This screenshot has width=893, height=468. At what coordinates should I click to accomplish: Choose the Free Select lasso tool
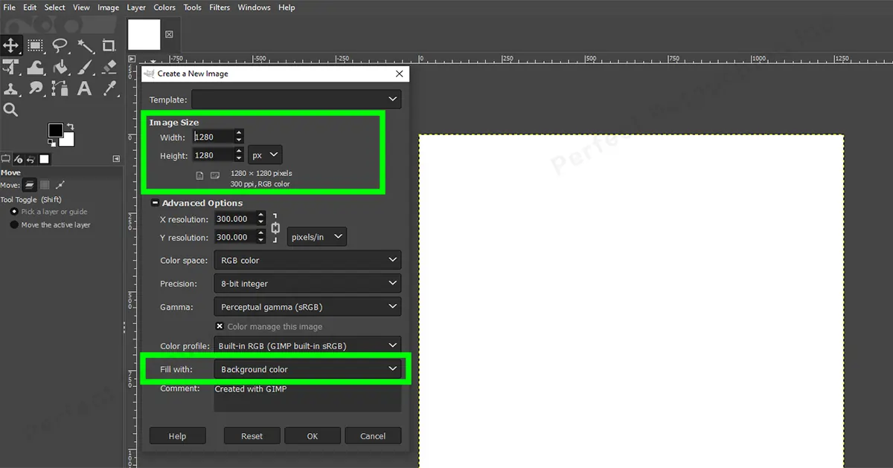pos(60,46)
